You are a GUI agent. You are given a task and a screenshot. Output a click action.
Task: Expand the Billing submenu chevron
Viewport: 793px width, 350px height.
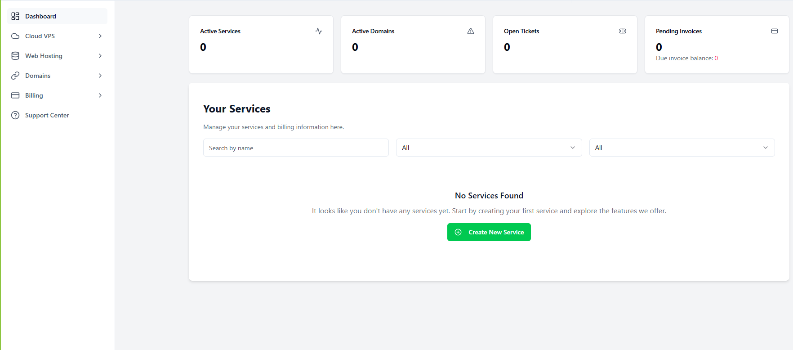pos(100,95)
